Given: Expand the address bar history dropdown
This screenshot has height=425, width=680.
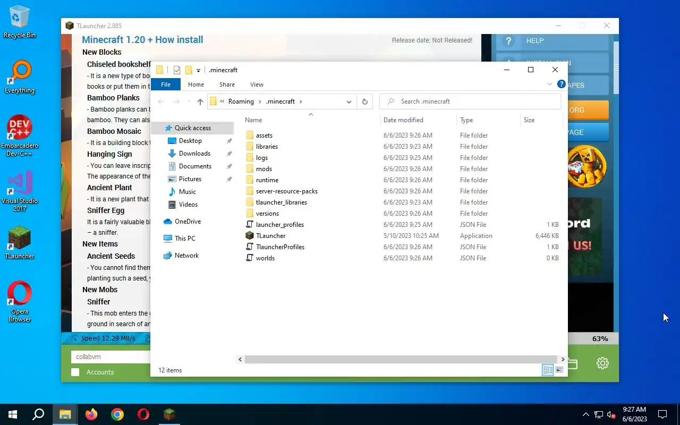Looking at the screenshot, I should pos(348,101).
